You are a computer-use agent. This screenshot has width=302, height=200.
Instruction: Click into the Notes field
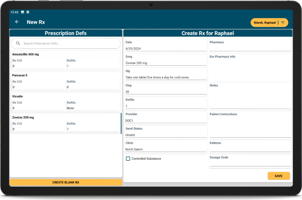click(x=250, y=96)
